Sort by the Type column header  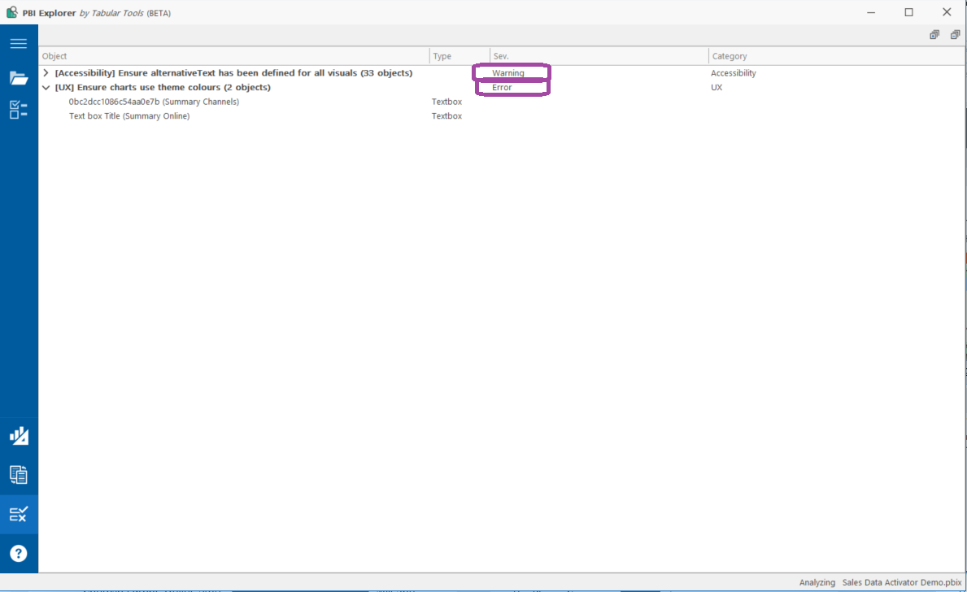pos(442,55)
